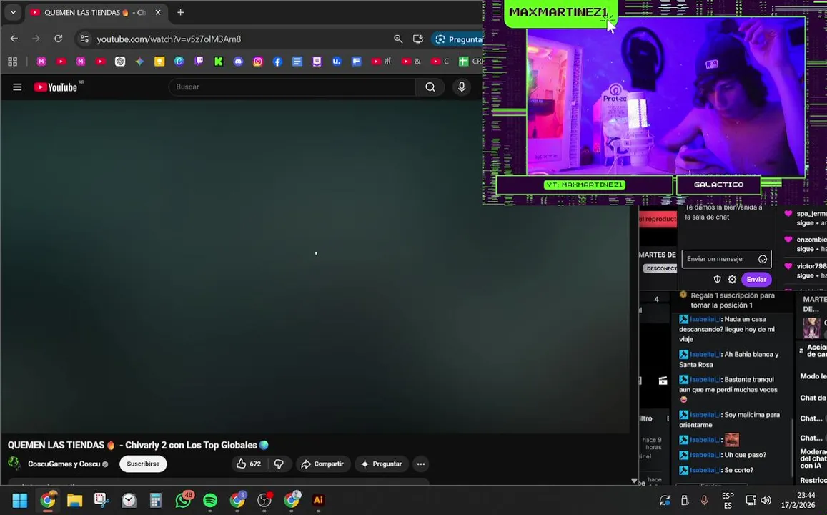
Task: Open the Google Docs bookmark
Action: click(297, 62)
